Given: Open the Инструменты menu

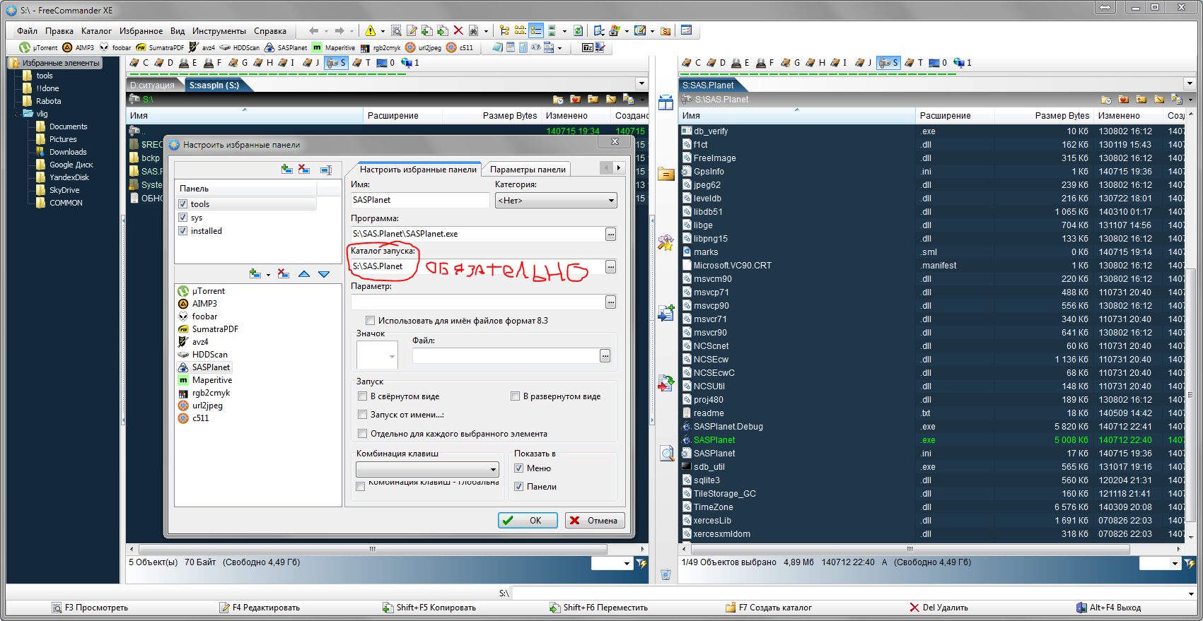Looking at the screenshot, I should point(219,31).
